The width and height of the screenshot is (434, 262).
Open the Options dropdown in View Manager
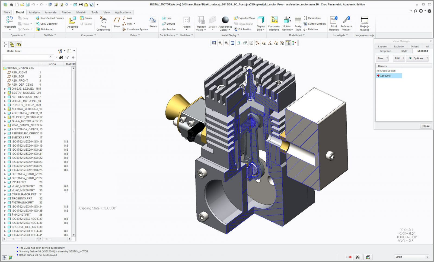[x=418, y=58]
